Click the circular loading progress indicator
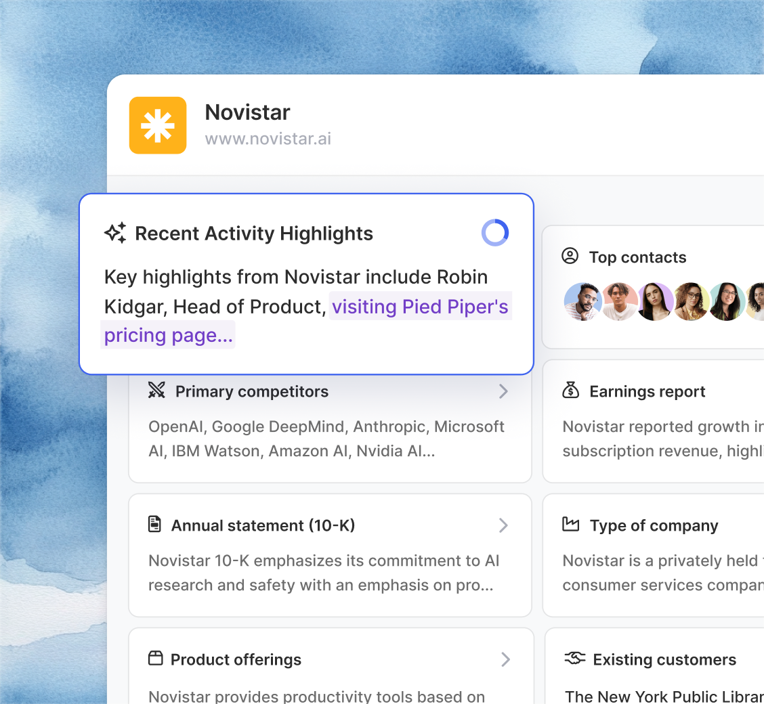The width and height of the screenshot is (764, 704). [495, 233]
